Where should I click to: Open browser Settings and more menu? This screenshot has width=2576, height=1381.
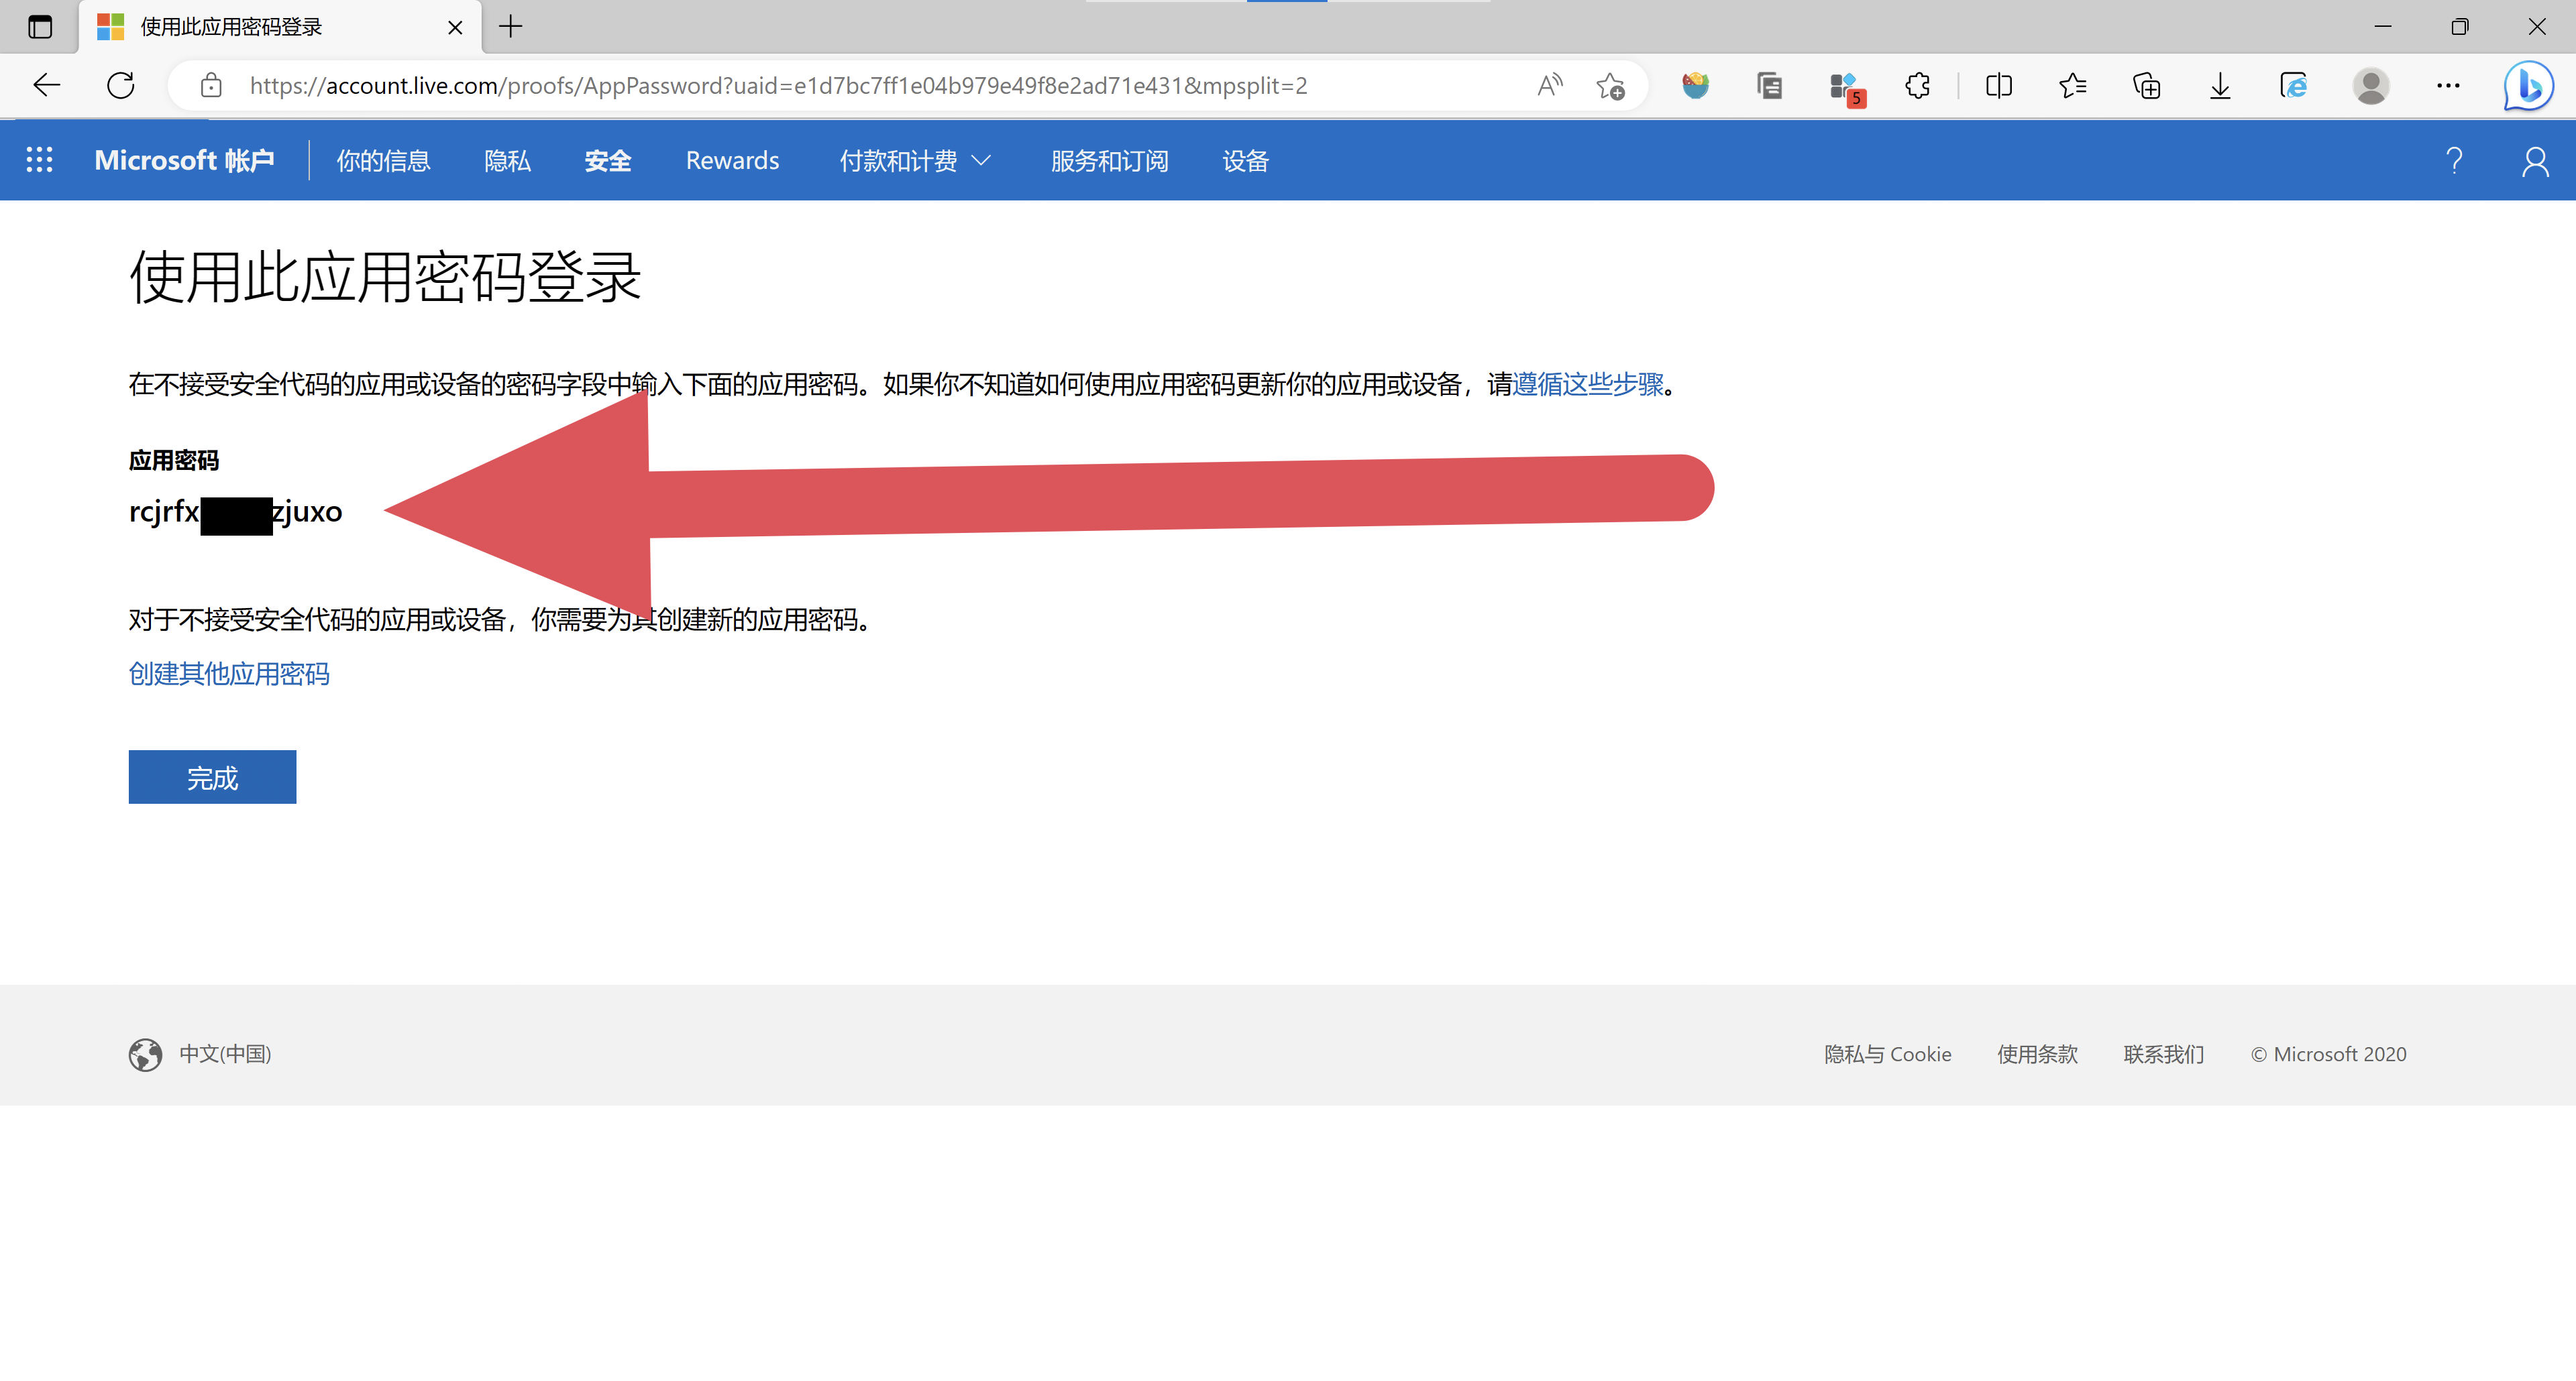click(2447, 86)
